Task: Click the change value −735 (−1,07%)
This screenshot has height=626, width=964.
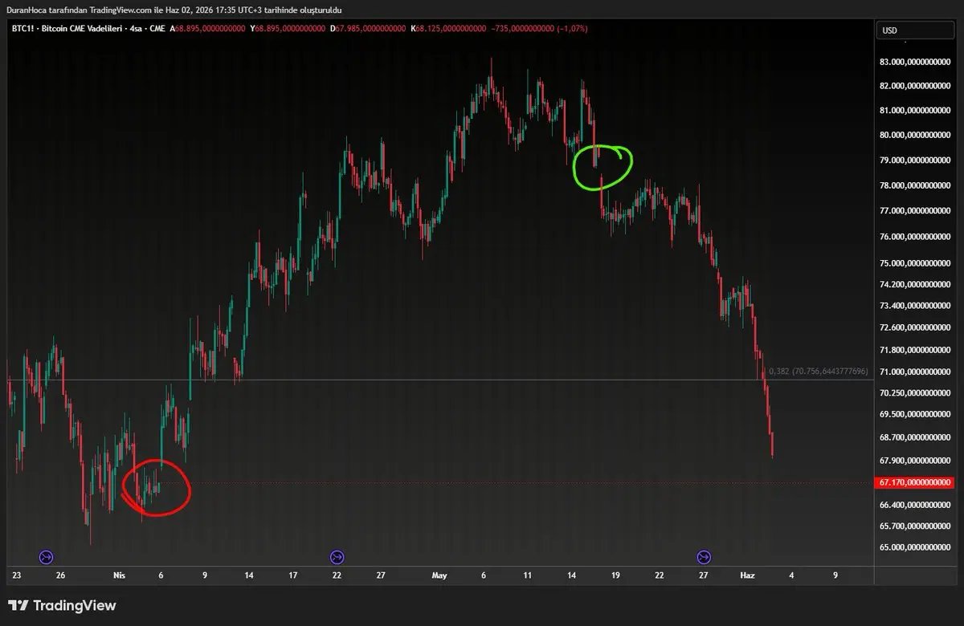Action: [541, 28]
